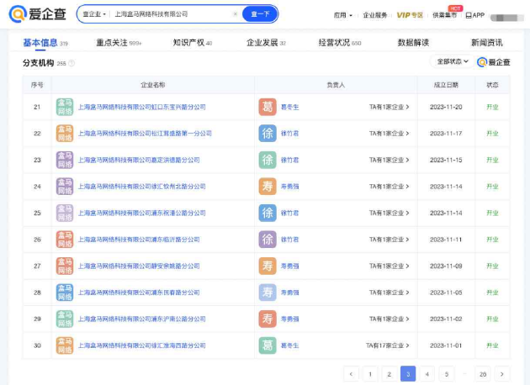Clear the search box with the X icon
Screen dimensions: 530x385
pos(236,13)
